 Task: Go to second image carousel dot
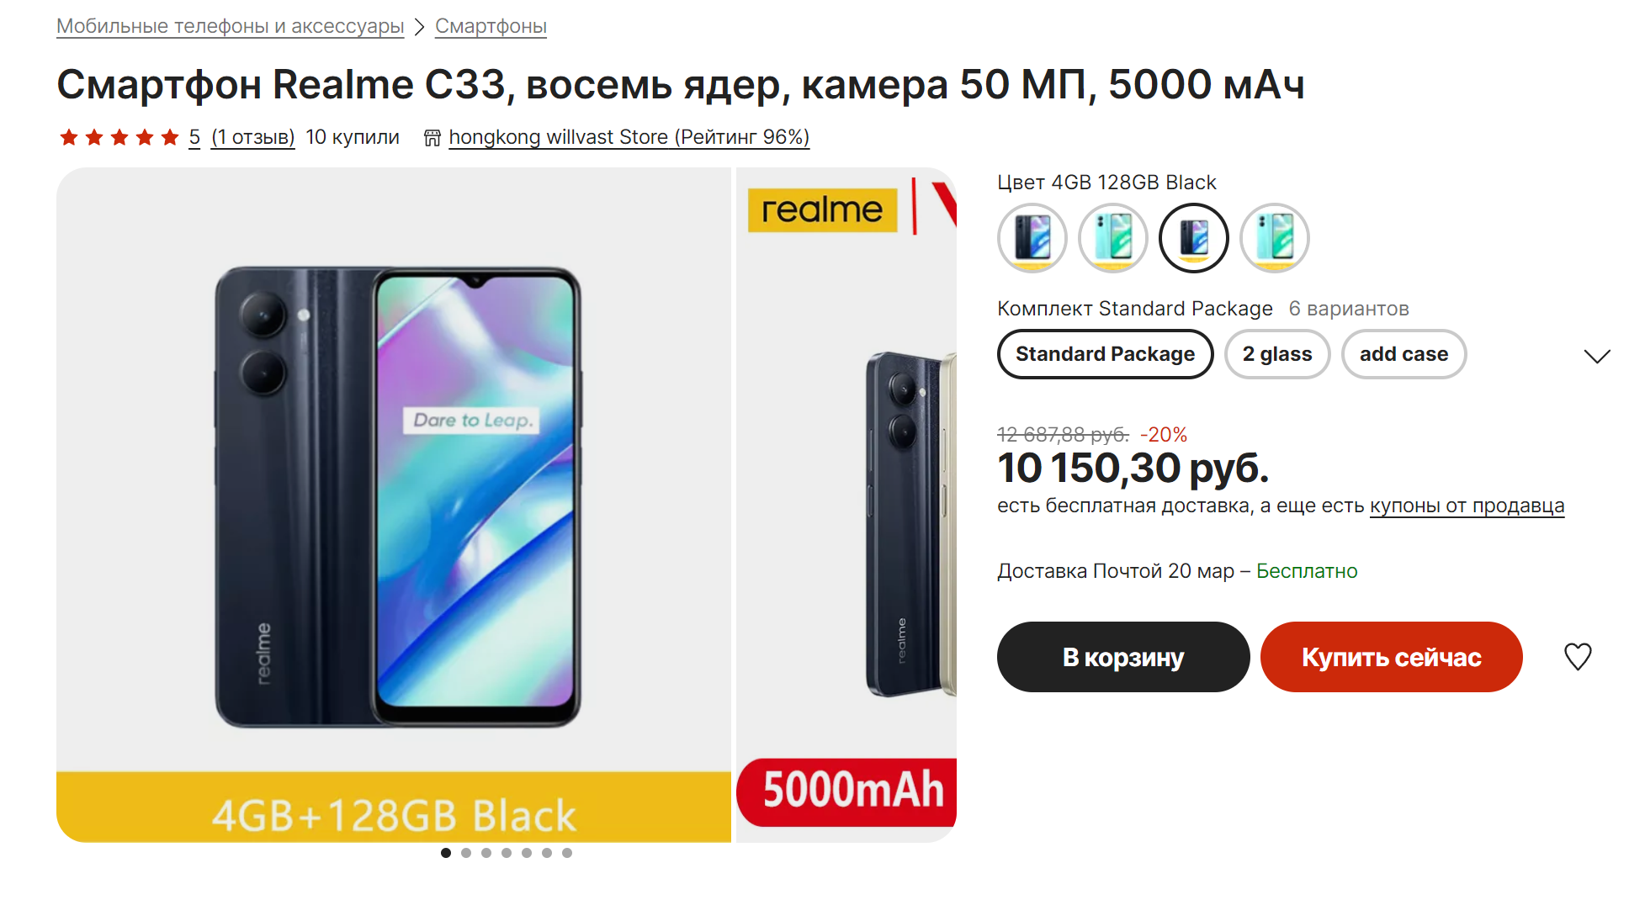(x=466, y=853)
